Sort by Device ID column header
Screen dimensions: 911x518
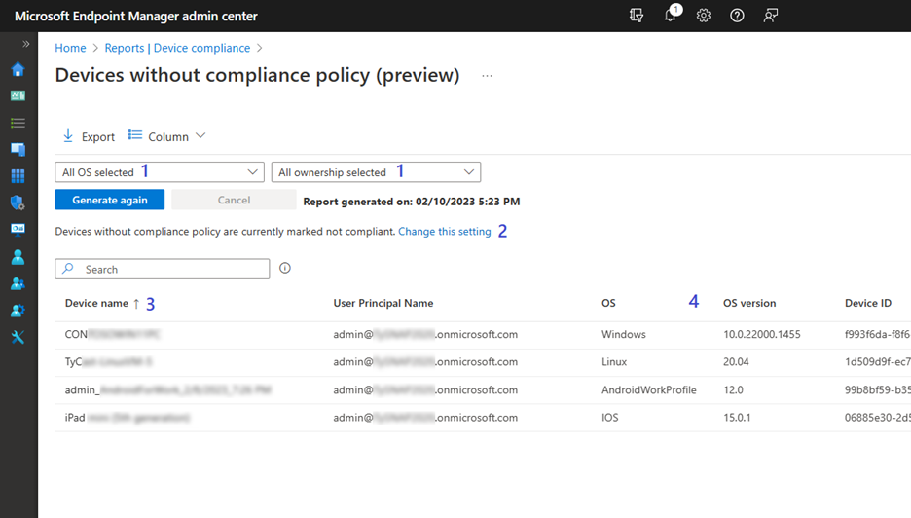(868, 303)
